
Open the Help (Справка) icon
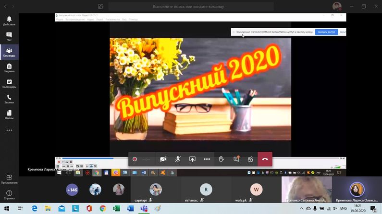tap(9, 194)
